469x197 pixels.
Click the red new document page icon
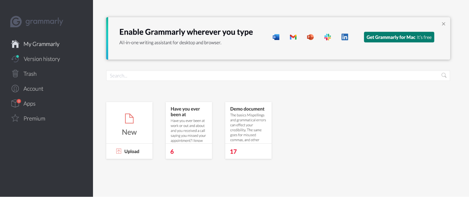pos(129,118)
